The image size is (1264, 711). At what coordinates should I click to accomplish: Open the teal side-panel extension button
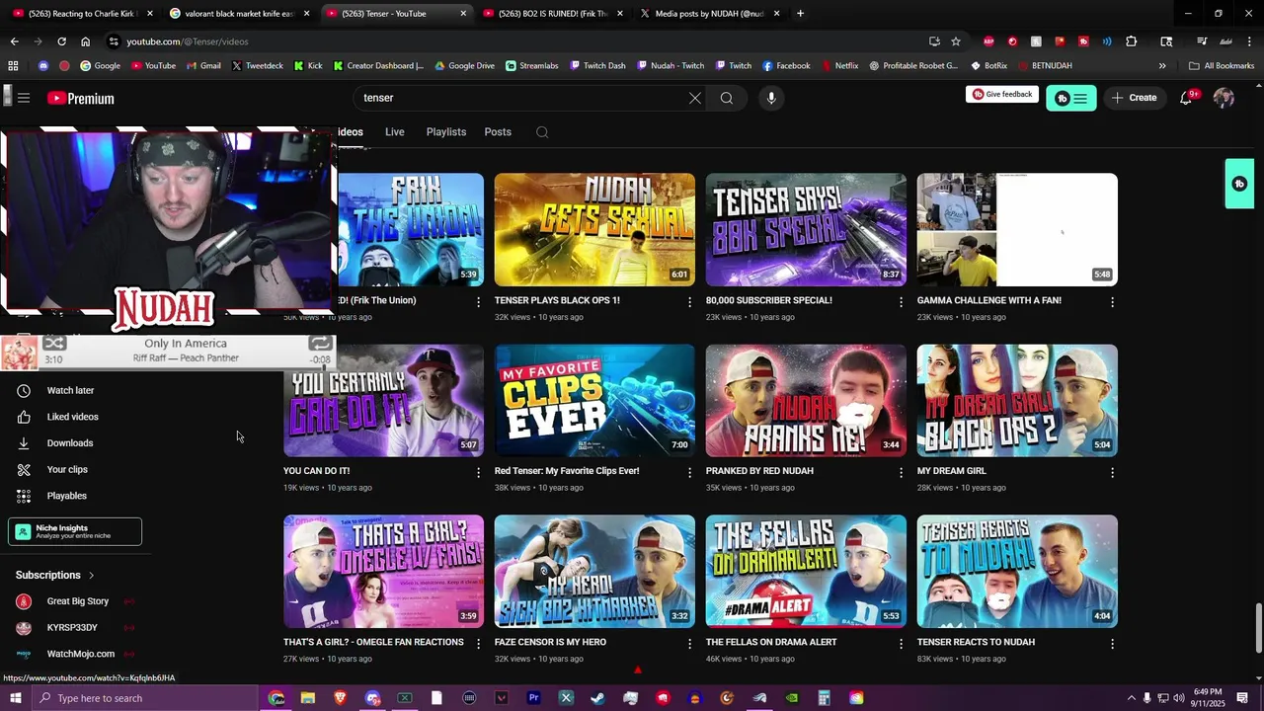coord(1239,184)
